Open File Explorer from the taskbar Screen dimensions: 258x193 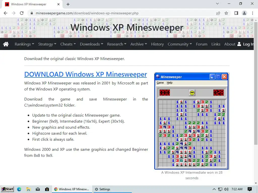(x=28, y=189)
